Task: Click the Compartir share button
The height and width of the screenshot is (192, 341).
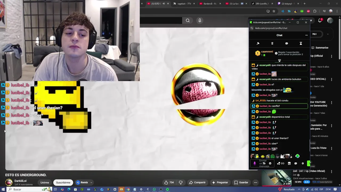Action: tap(197, 182)
